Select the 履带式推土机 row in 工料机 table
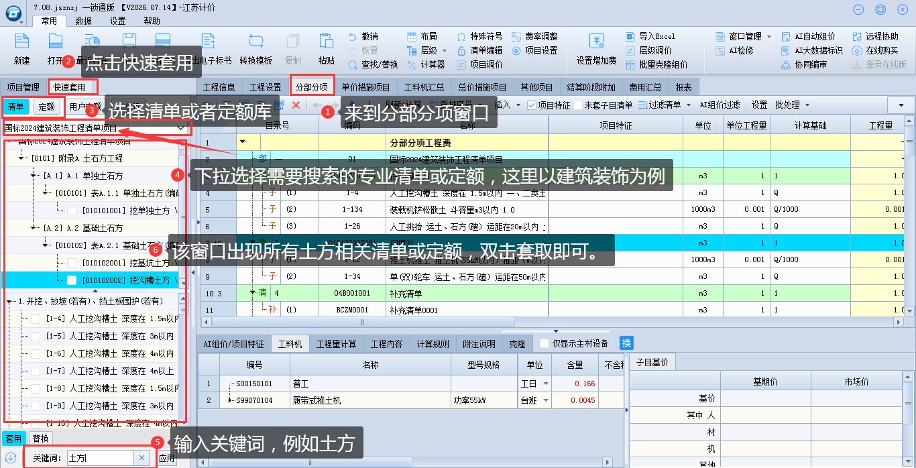916x468 pixels. pyautogui.click(x=412, y=401)
